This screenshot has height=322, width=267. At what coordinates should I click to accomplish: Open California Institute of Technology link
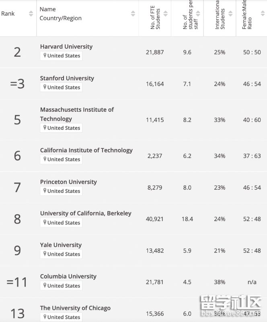tap(86, 150)
